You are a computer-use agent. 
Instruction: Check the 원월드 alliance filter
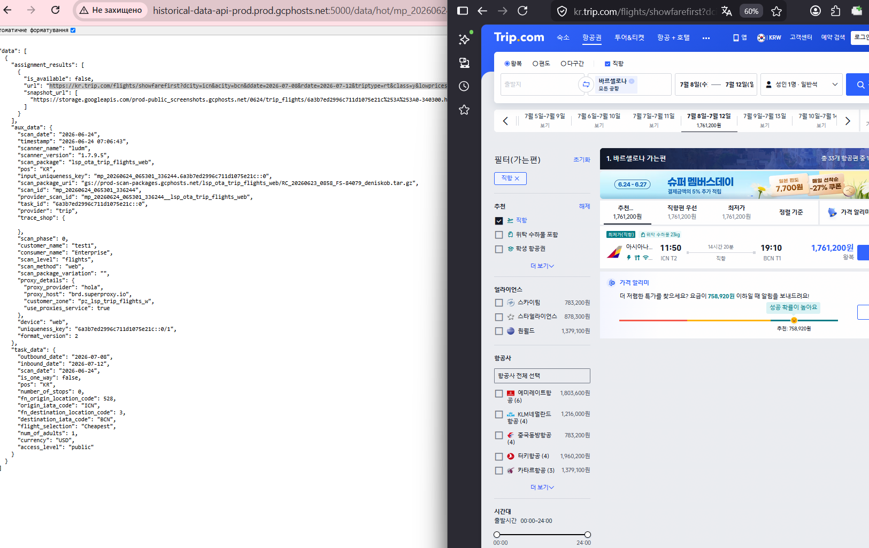[499, 331]
